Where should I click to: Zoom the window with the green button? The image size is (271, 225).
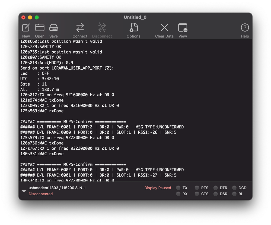[37, 17]
